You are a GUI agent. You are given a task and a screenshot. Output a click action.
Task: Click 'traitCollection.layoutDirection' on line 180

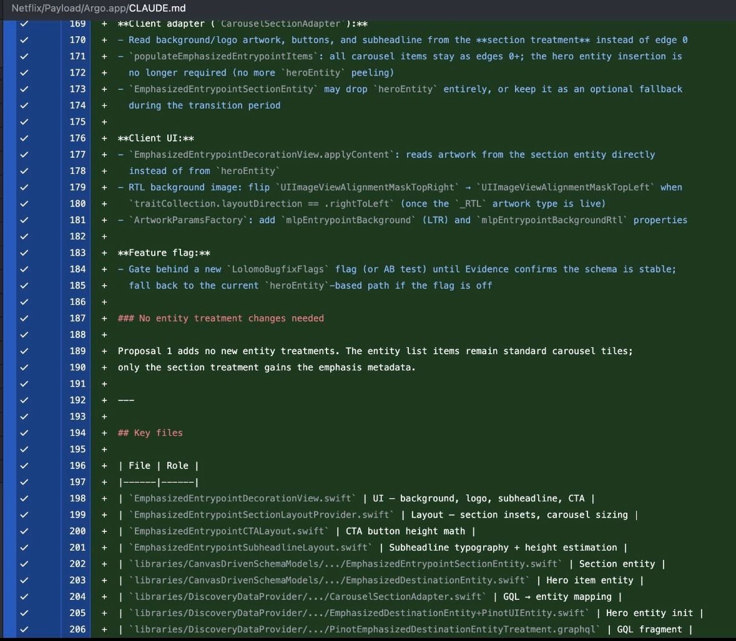[218, 203]
